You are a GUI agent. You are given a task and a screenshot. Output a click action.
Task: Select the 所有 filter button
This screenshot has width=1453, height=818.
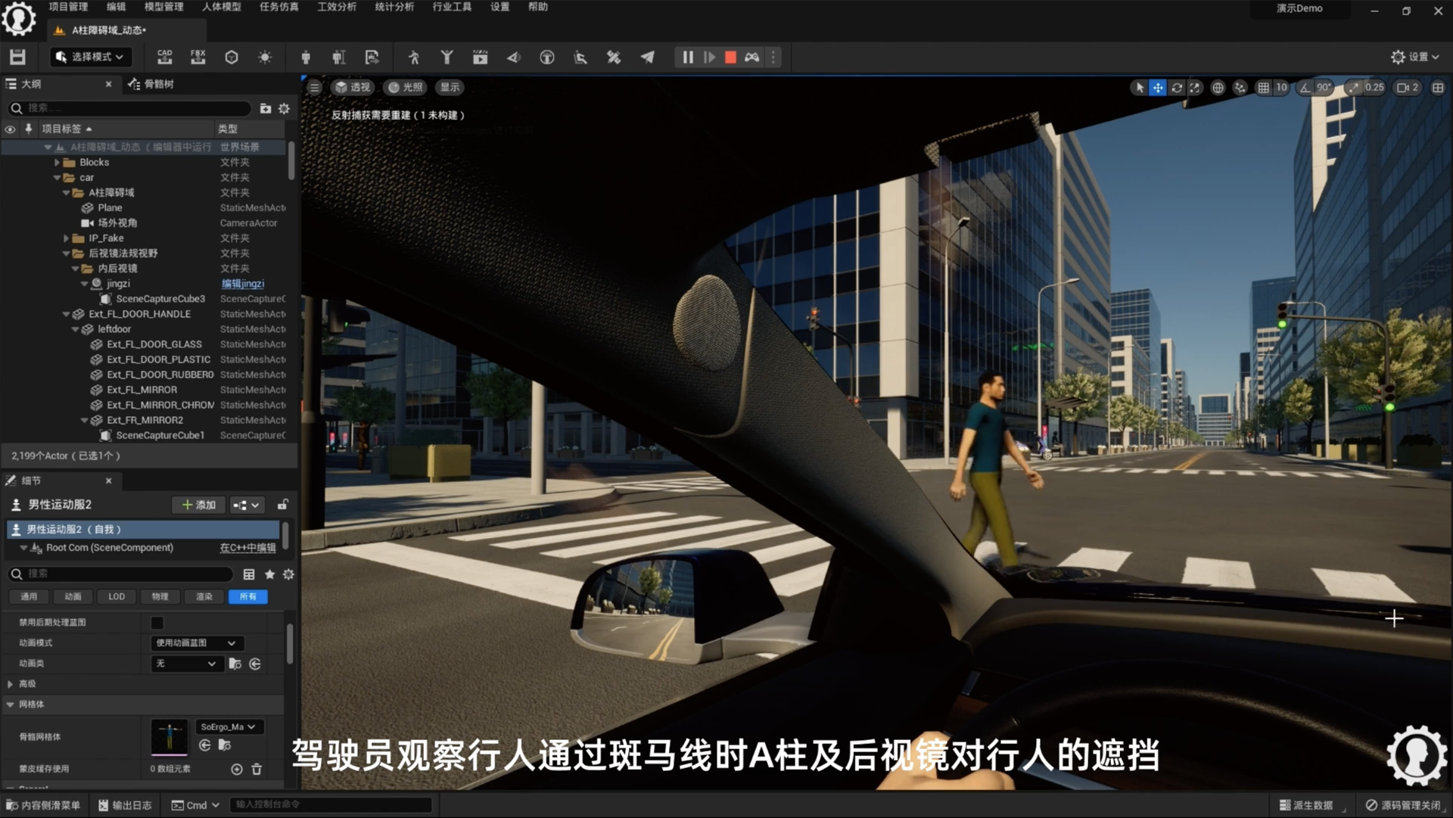coord(247,597)
